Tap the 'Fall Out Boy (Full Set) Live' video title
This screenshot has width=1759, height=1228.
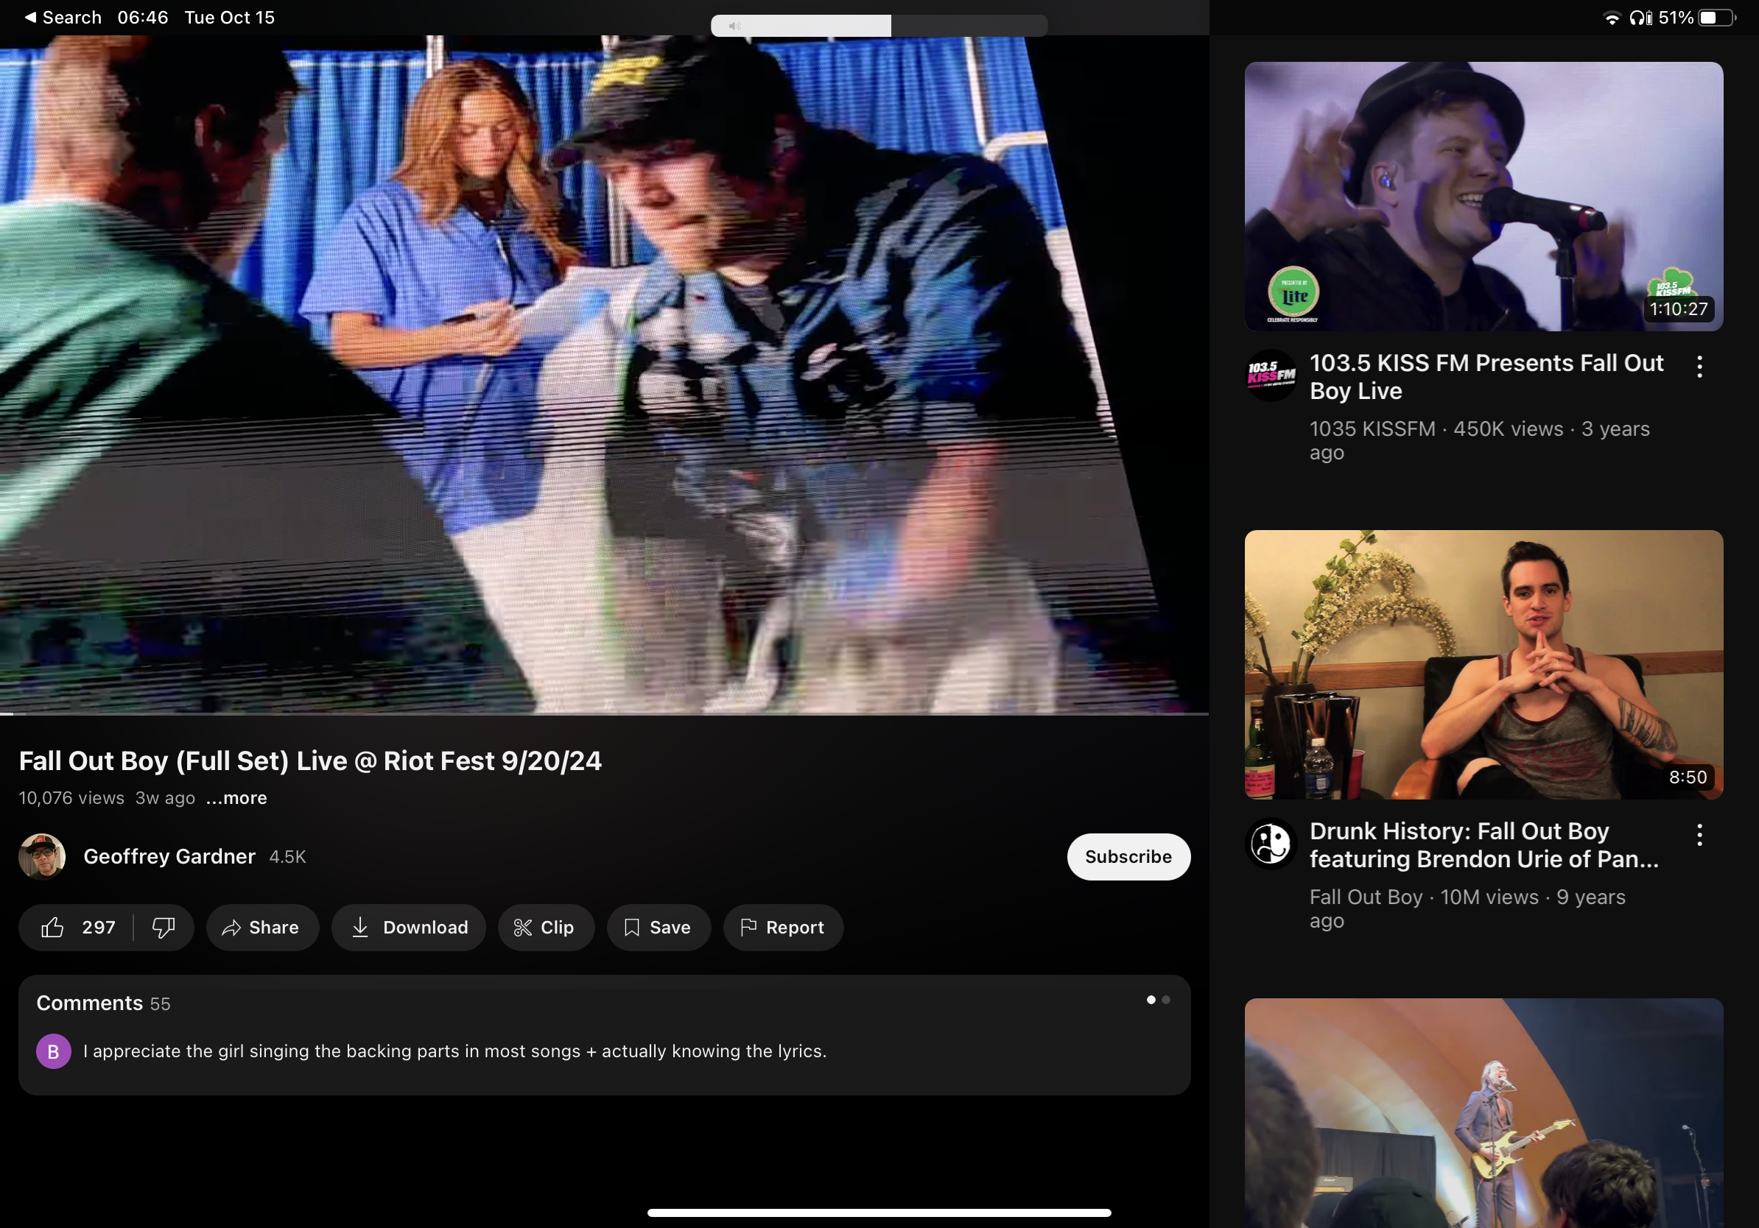point(310,761)
